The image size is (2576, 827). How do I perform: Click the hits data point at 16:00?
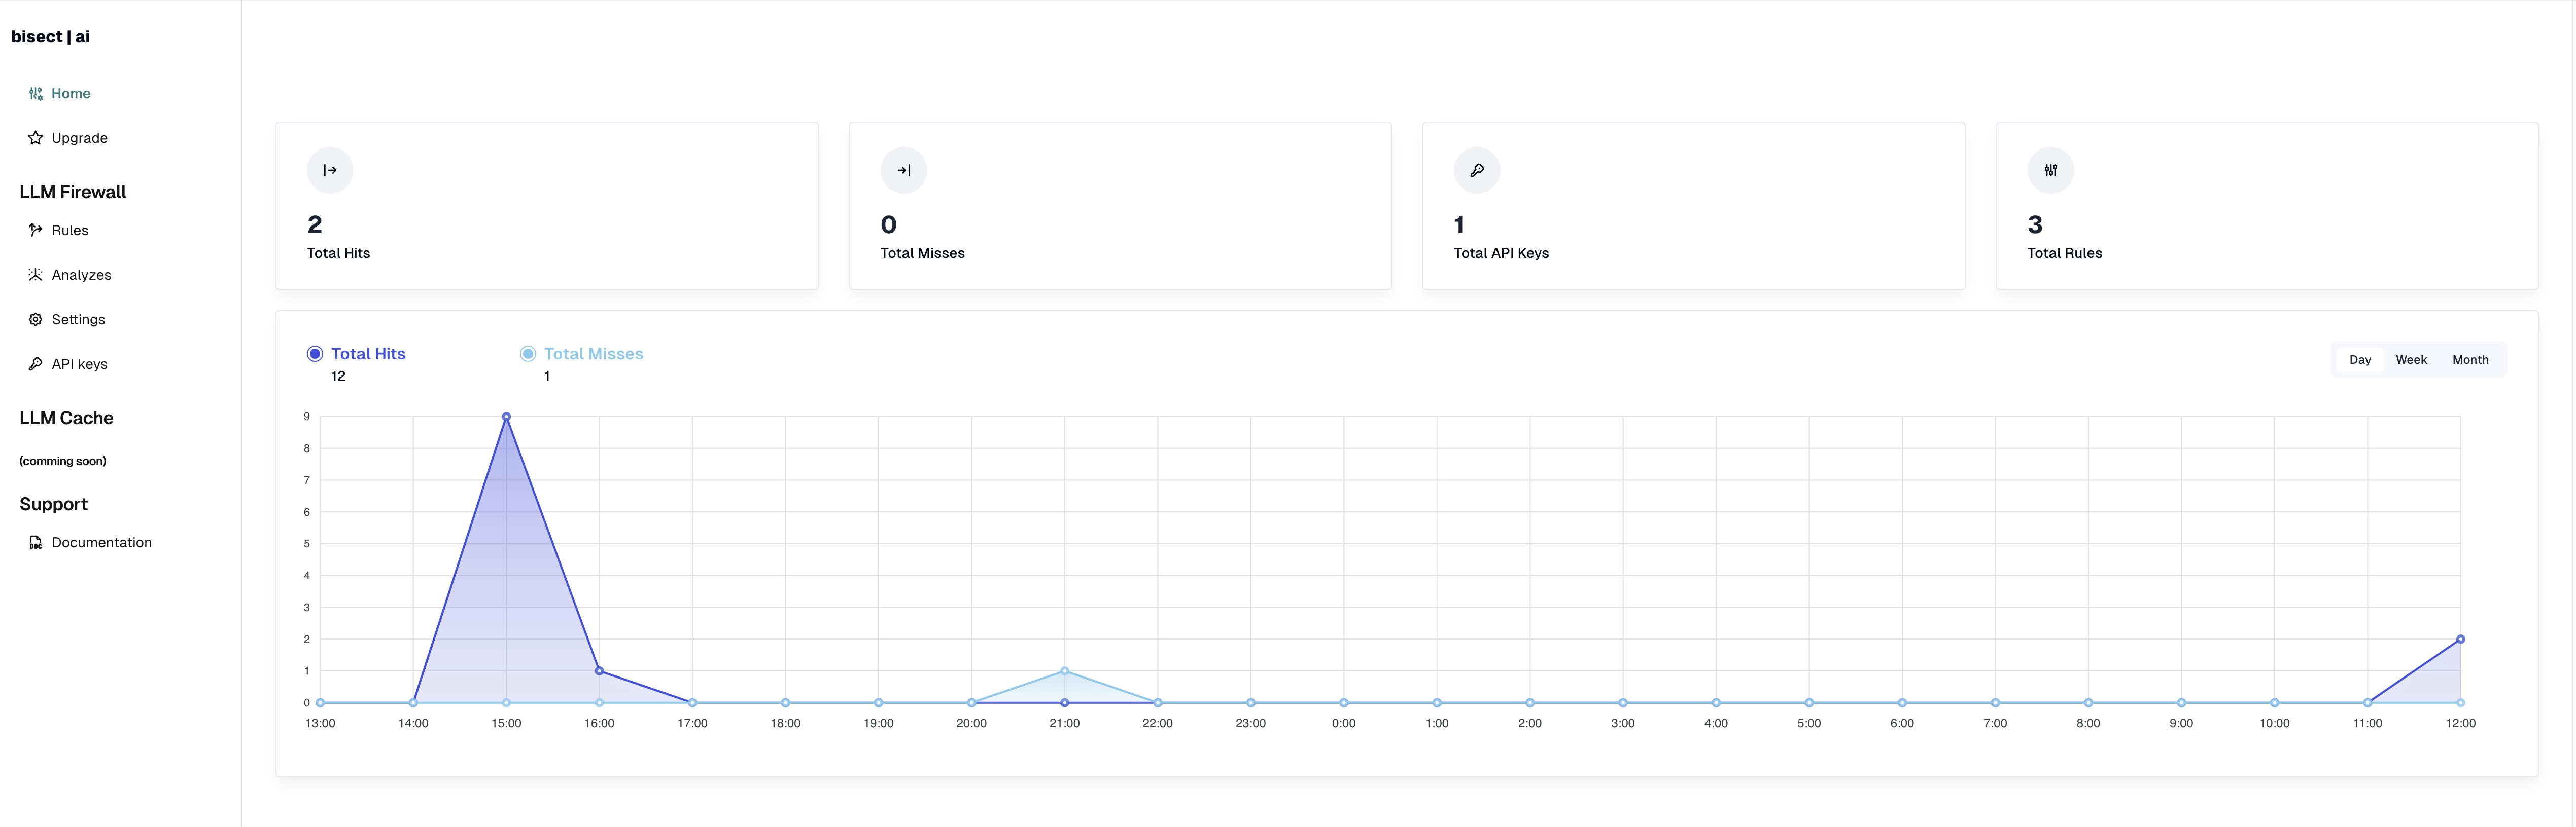599,671
